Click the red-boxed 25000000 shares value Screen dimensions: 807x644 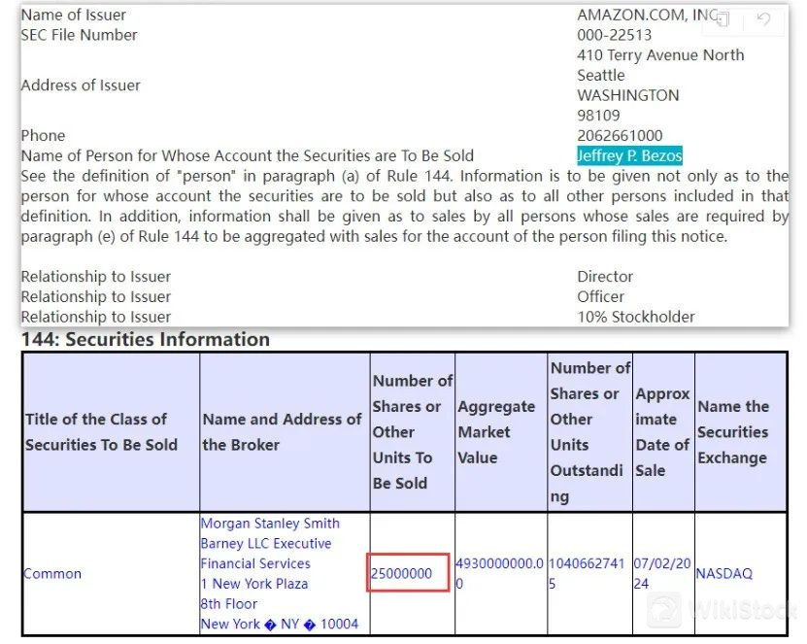pos(402,574)
